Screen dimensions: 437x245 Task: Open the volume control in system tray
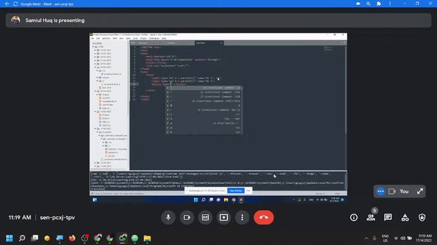click(x=403, y=238)
